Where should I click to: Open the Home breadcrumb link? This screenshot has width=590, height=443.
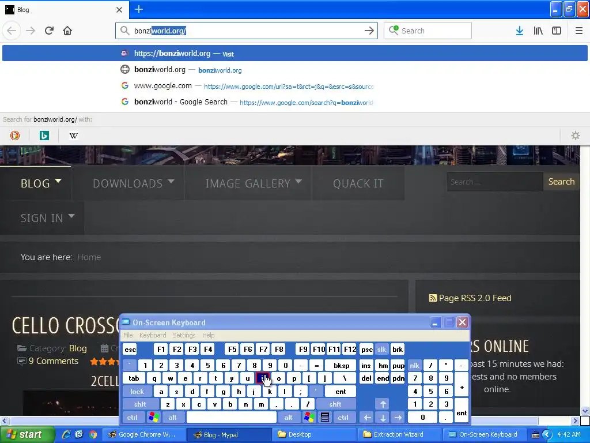(x=89, y=257)
